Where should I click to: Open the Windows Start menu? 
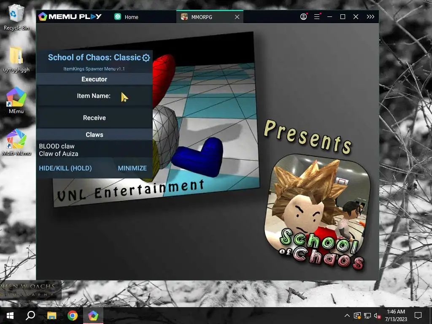pyautogui.click(x=10, y=316)
